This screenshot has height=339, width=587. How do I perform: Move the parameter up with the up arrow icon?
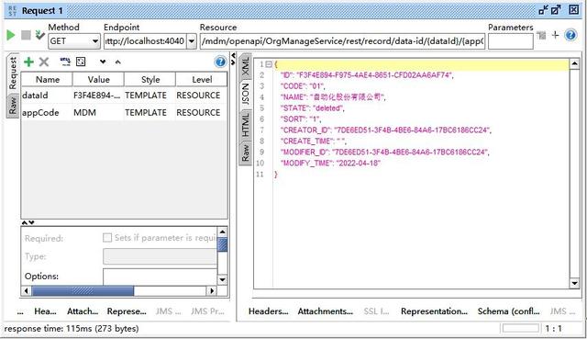118,62
